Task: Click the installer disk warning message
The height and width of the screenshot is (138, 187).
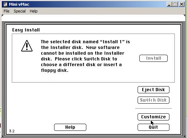Action: [85, 56]
